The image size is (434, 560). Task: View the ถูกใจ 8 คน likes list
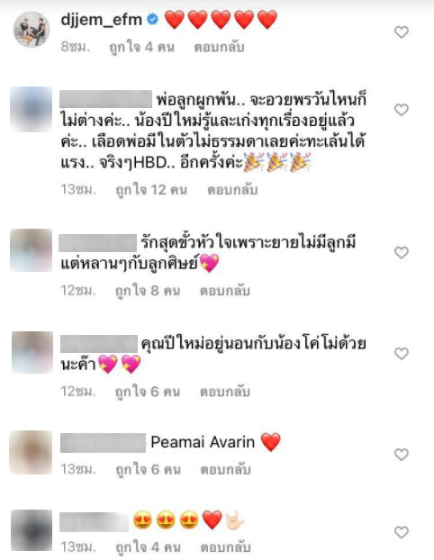coord(148,291)
